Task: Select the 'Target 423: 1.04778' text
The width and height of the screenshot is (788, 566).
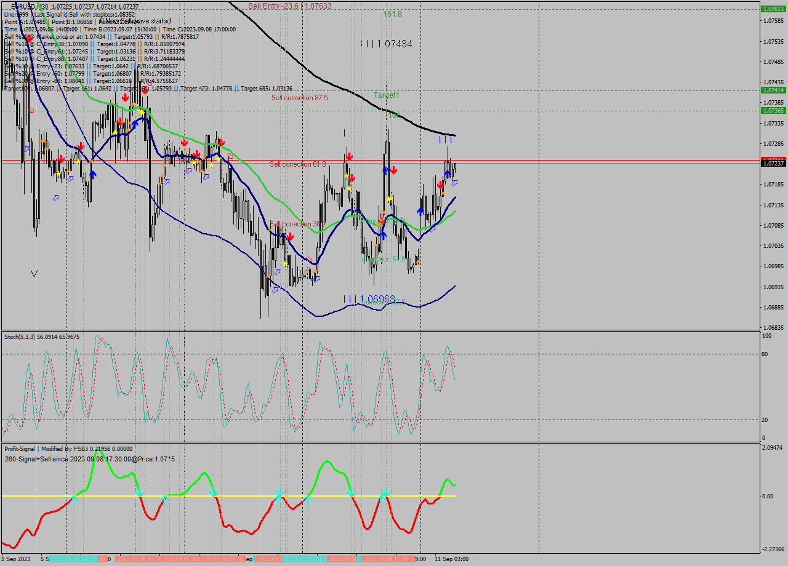Action: 206,89
